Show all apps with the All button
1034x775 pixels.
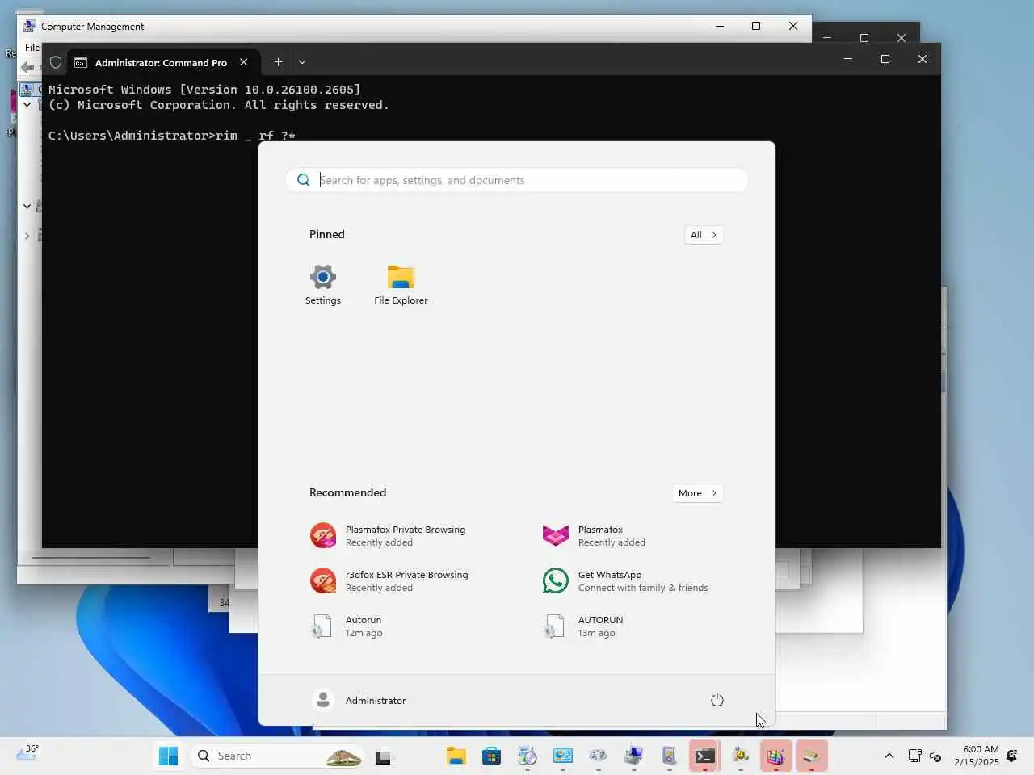tap(703, 235)
